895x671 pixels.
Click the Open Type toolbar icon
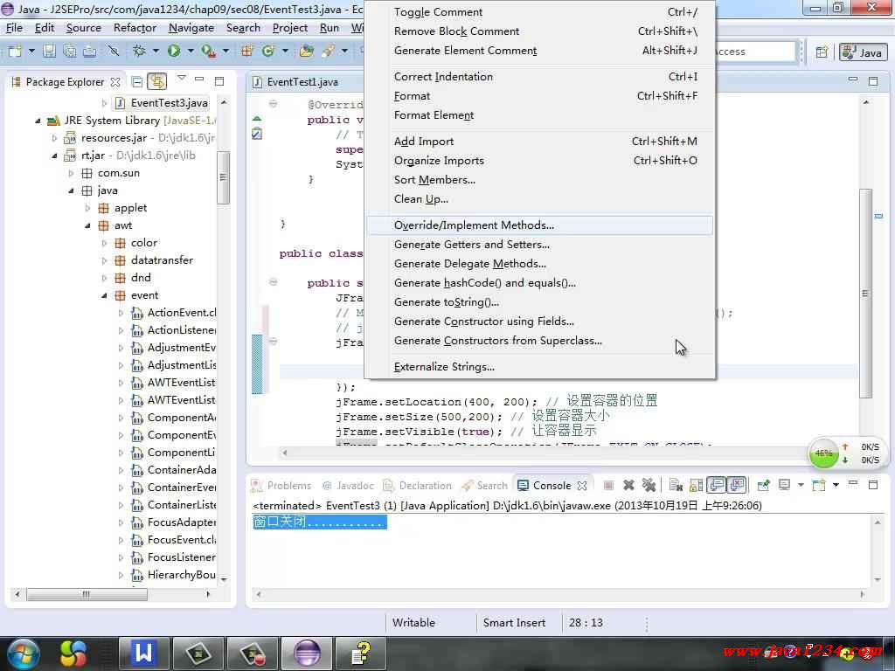pyautogui.click(x=307, y=52)
